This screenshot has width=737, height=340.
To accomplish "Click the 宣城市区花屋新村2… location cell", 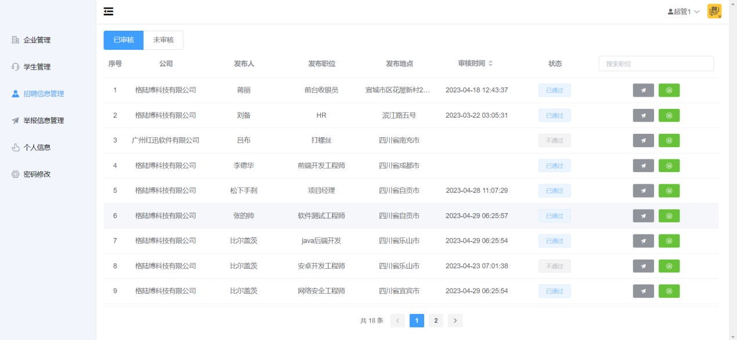I will click(x=398, y=90).
